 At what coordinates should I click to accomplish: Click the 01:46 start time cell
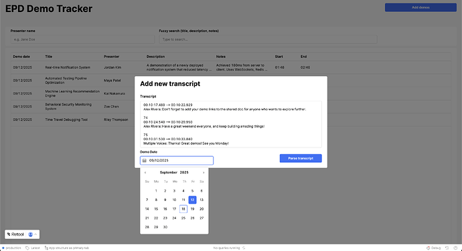(280, 67)
